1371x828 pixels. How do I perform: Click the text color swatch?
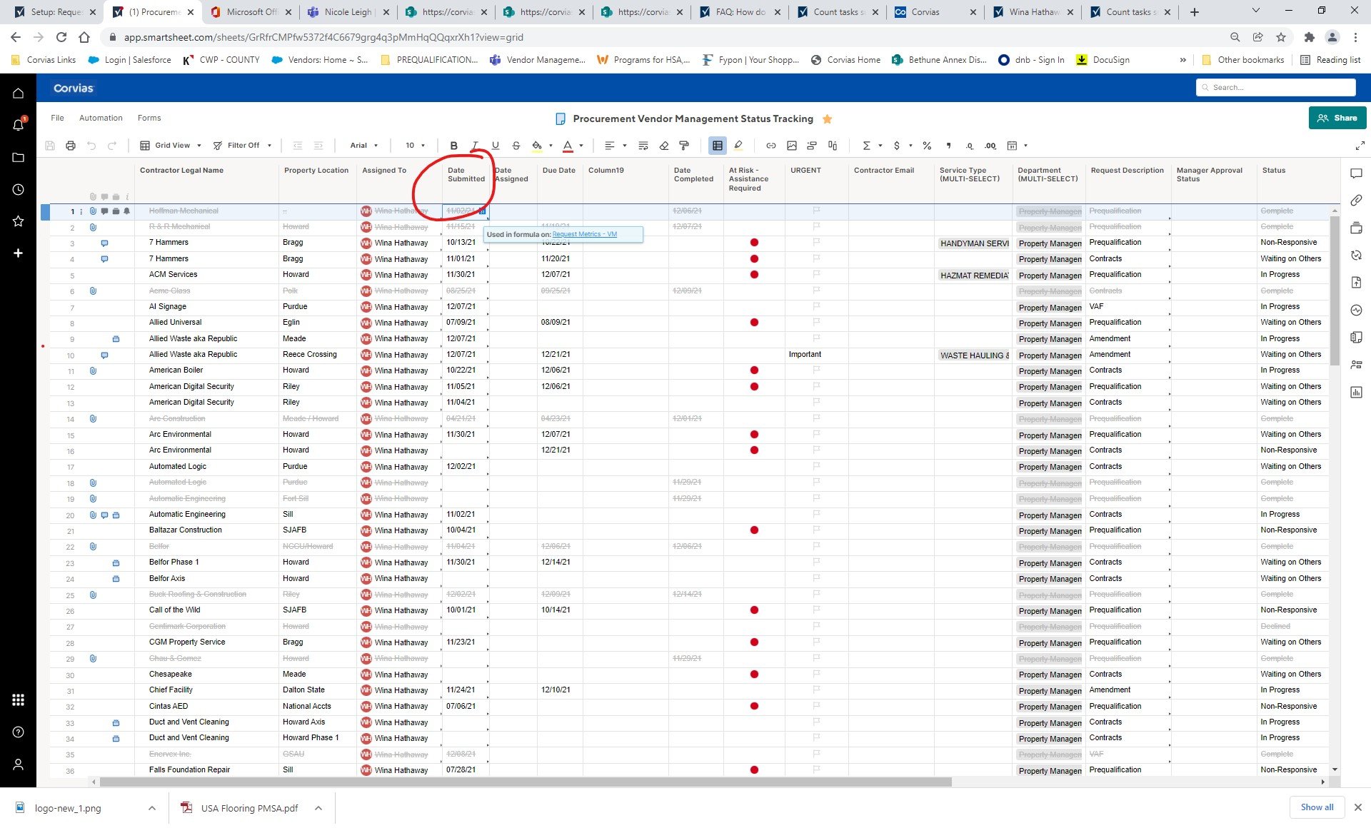(568, 146)
